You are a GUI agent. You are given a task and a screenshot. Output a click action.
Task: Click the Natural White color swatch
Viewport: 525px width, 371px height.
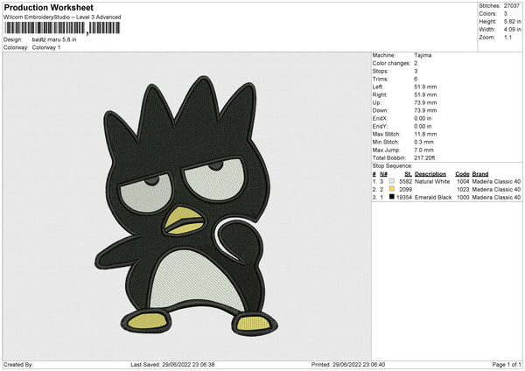(392, 181)
